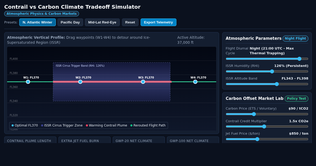Select the Pacific Day preset
The width and height of the screenshot is (316, 166).
pos(70,22)
